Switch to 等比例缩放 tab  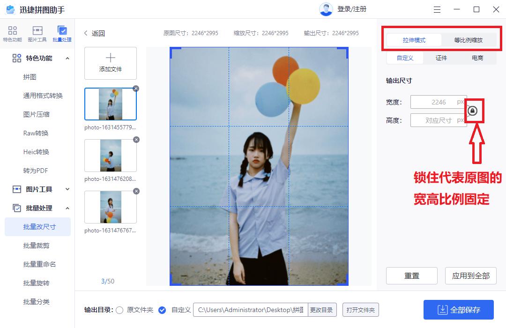coord(468,40)
